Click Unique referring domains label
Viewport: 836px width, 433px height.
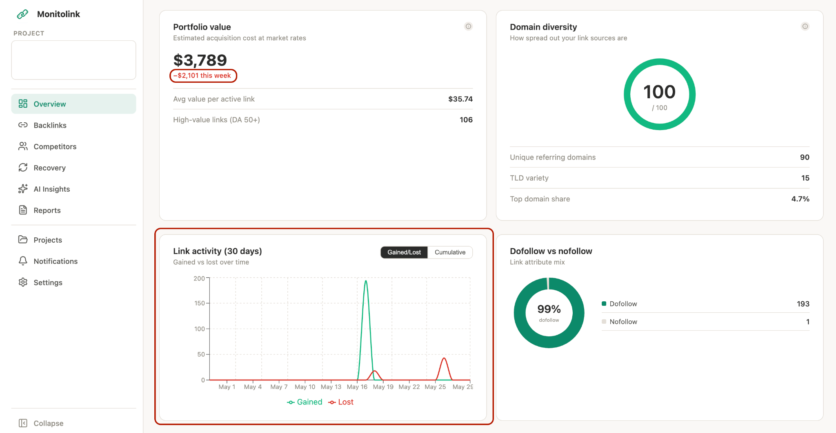pyautogui.click(x=552, y=157)
